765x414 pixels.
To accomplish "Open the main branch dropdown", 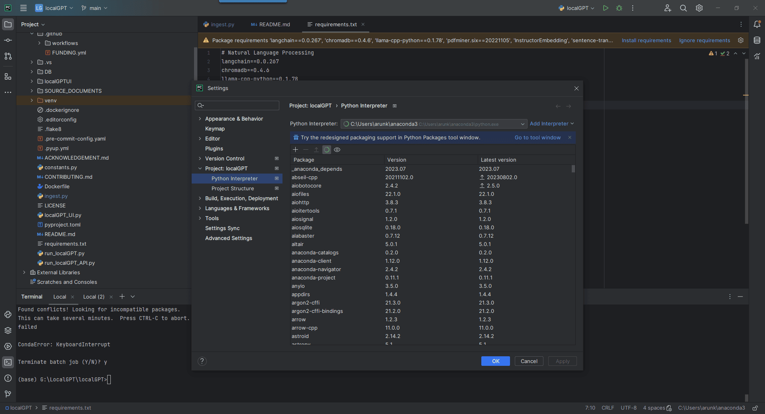I will [x=94, y=8].
